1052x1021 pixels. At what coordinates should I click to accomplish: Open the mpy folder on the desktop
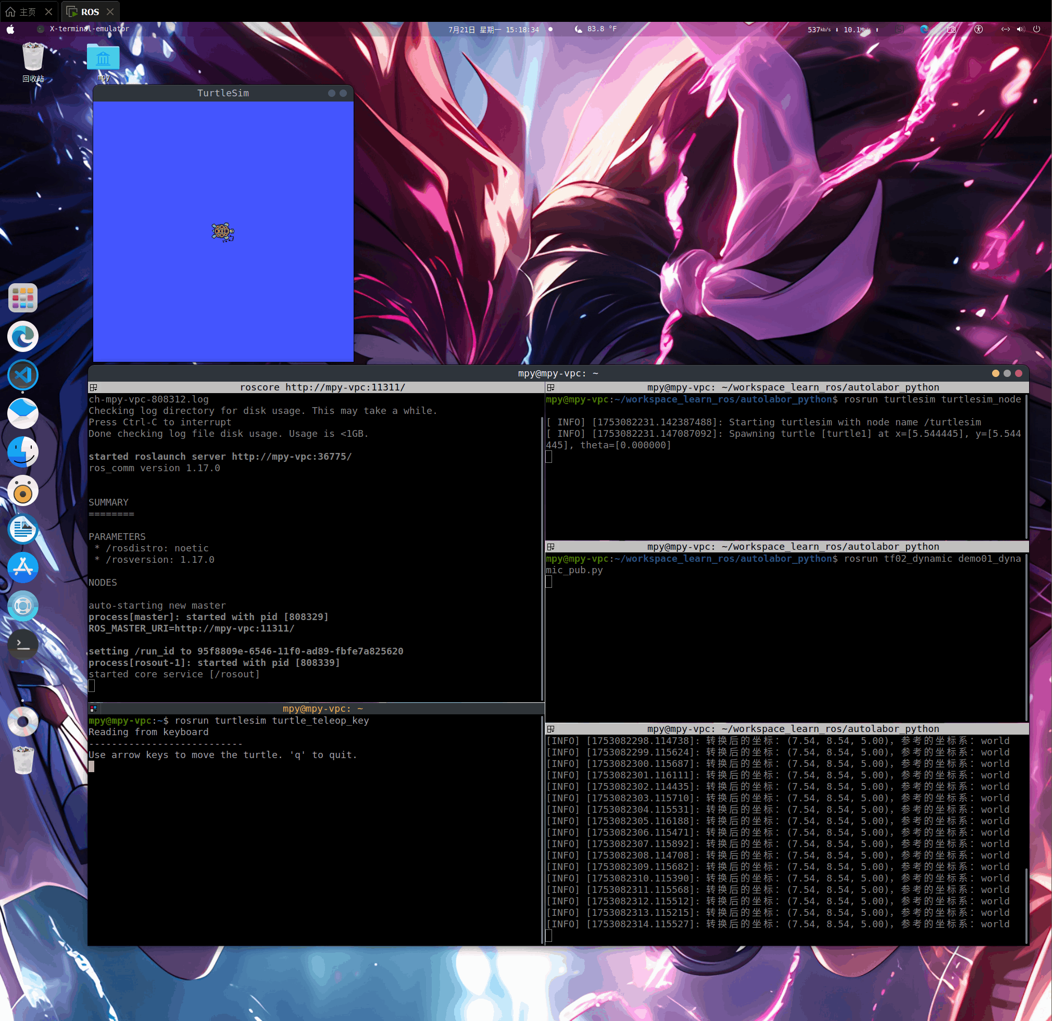(x=103, y=58)
